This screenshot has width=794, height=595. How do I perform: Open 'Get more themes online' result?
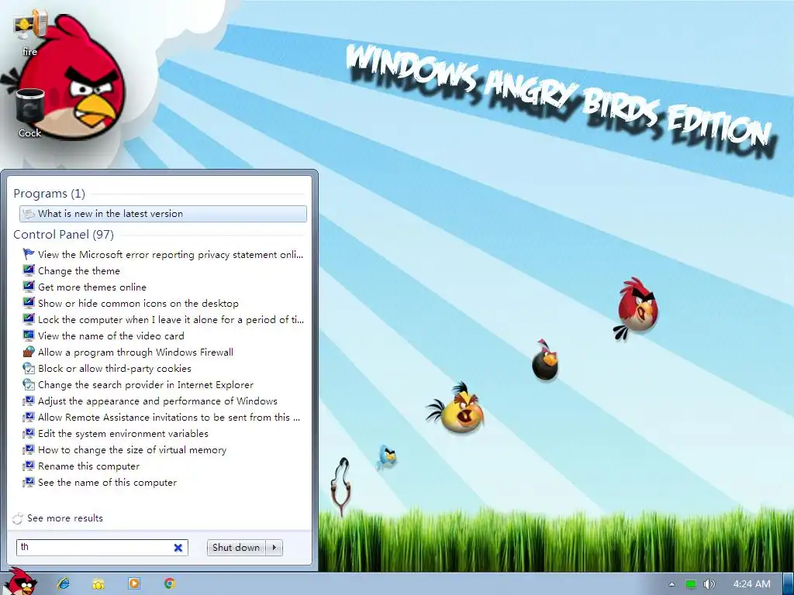click(x=163, y=287)
